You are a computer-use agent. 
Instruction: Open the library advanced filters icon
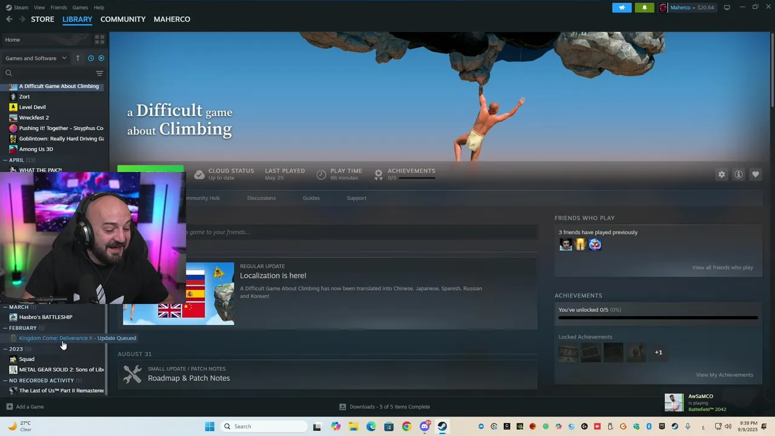tap(100, 73)
